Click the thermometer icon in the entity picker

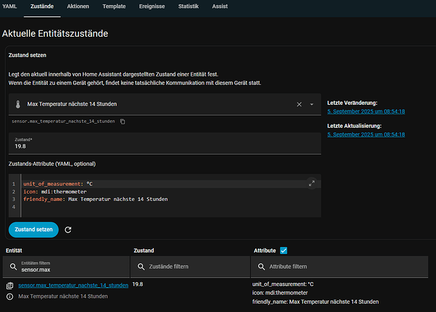pyautogui.click(x=19, y=104)
